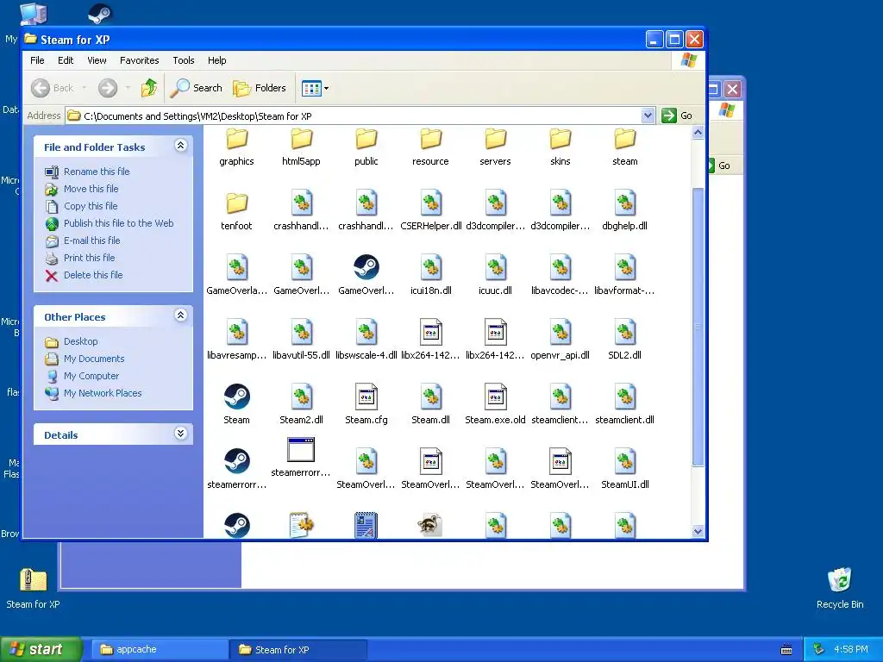The width and height of the screenshot is (883, 662).
Task: Select SDL2.dll file
Action: (x=624, y=340)
